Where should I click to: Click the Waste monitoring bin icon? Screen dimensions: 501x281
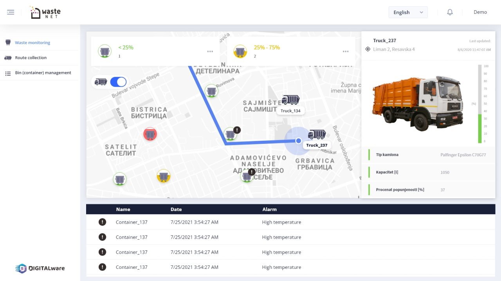pyautogui.click(x=8, y=42)
